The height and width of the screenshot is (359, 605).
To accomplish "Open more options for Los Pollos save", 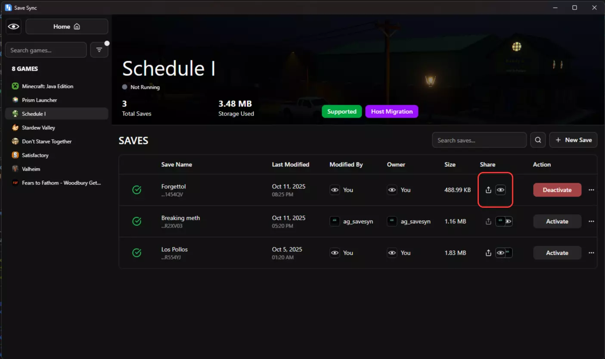I will click(591, 253).
